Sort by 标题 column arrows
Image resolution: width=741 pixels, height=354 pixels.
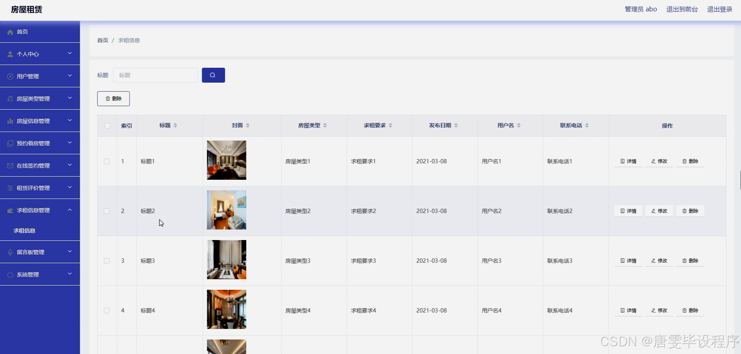click(x=175, y=125)
